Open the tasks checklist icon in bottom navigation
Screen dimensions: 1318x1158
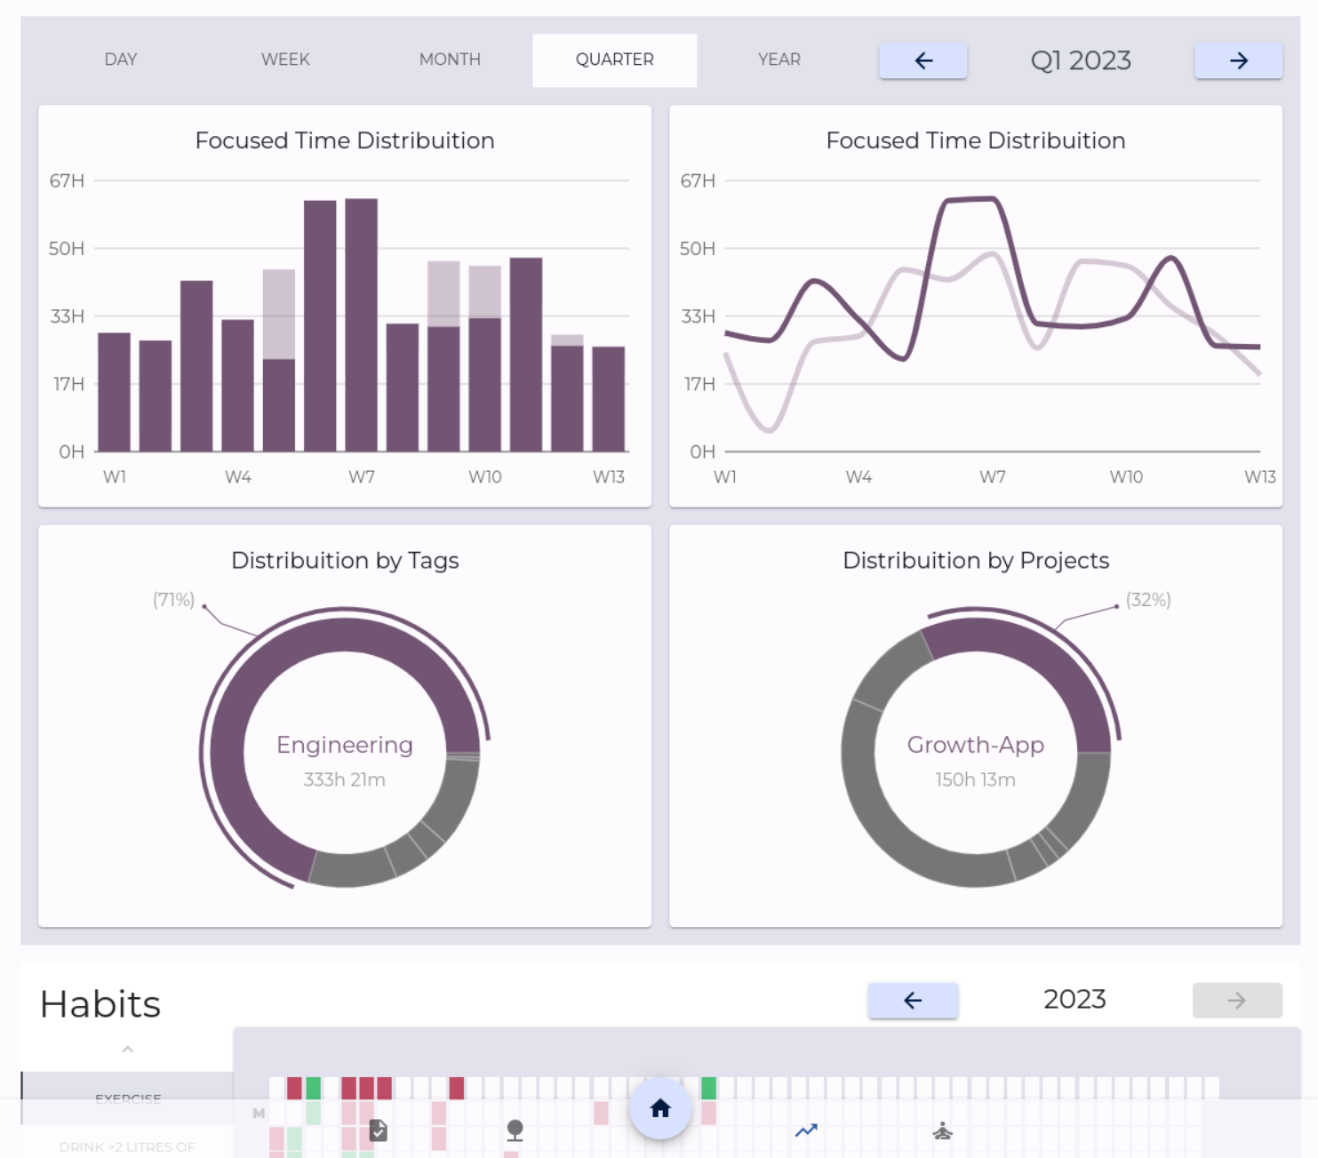(x=379, y=1130)
